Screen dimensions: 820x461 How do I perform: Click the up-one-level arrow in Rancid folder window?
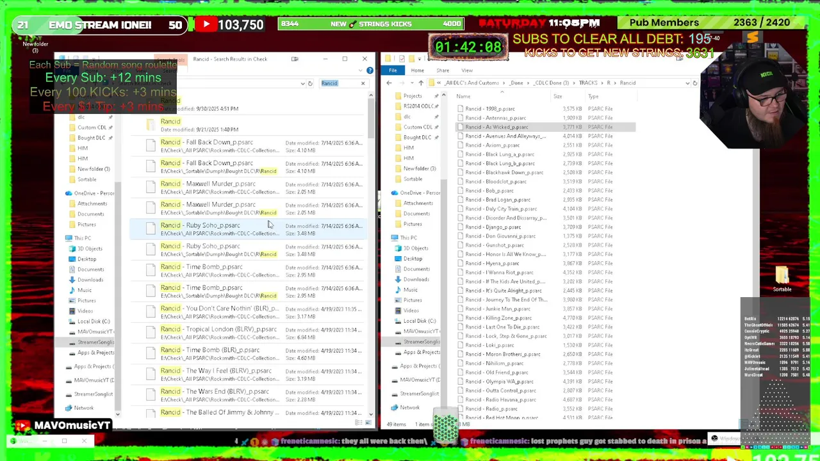(420, 83)
